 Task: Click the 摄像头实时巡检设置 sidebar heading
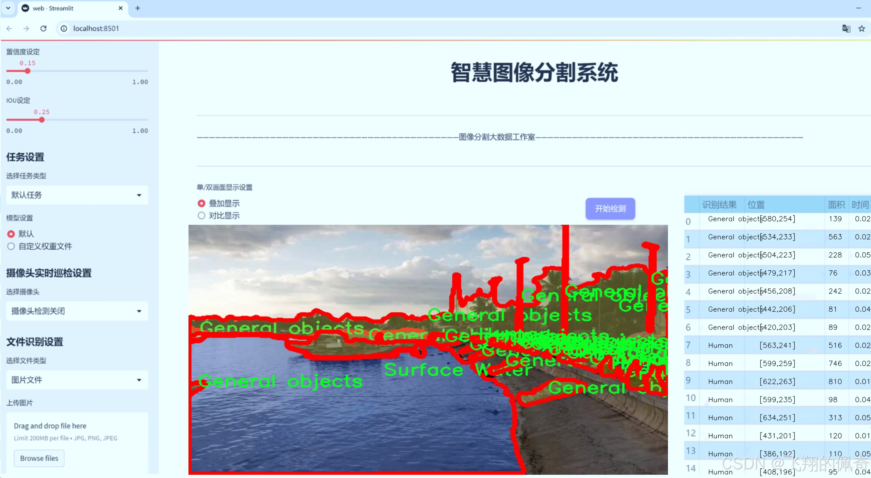49,273
